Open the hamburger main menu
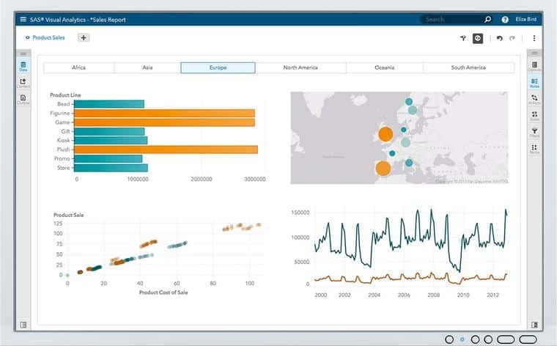Image resolution: width=557 pixels, height=346 pixels. click(23, 19)
